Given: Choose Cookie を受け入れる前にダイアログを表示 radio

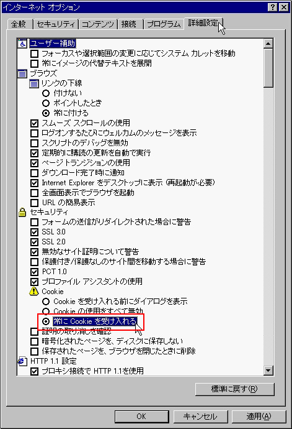Looking at the screenshot, I should (46, 302).
